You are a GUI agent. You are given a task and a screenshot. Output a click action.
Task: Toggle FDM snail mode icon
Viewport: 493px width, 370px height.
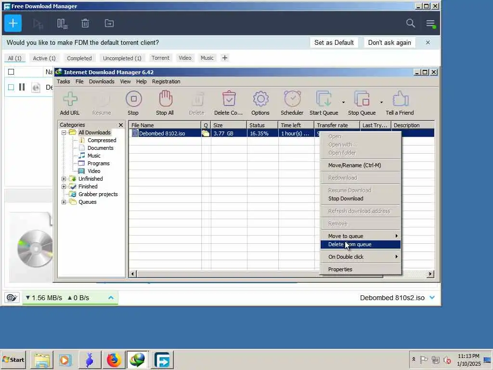point(12,298)
